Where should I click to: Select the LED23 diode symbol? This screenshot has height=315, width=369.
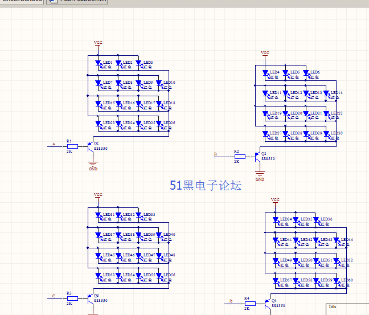(98, 124)
